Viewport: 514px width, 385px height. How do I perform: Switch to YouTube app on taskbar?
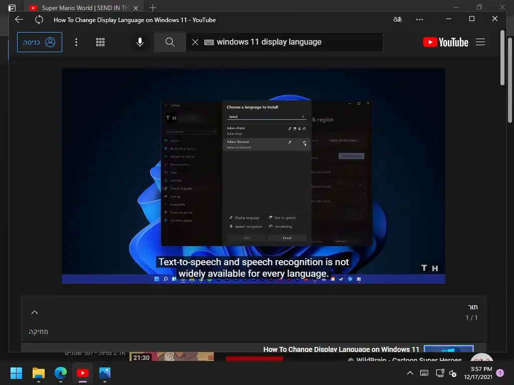[83, 373]
